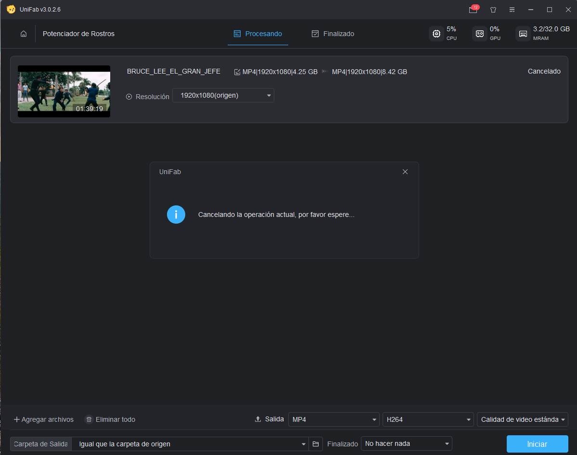The height and width of the screenshot is (455, 577).
Task: Click Eliminar todo to clear list
Action: coord(110,419)
